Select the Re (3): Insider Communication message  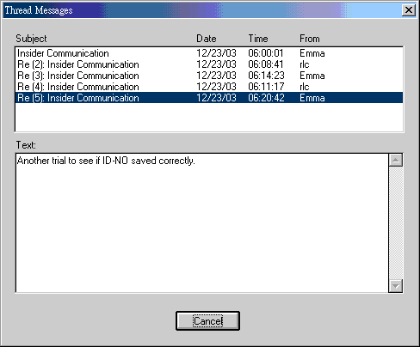point(209,76)
